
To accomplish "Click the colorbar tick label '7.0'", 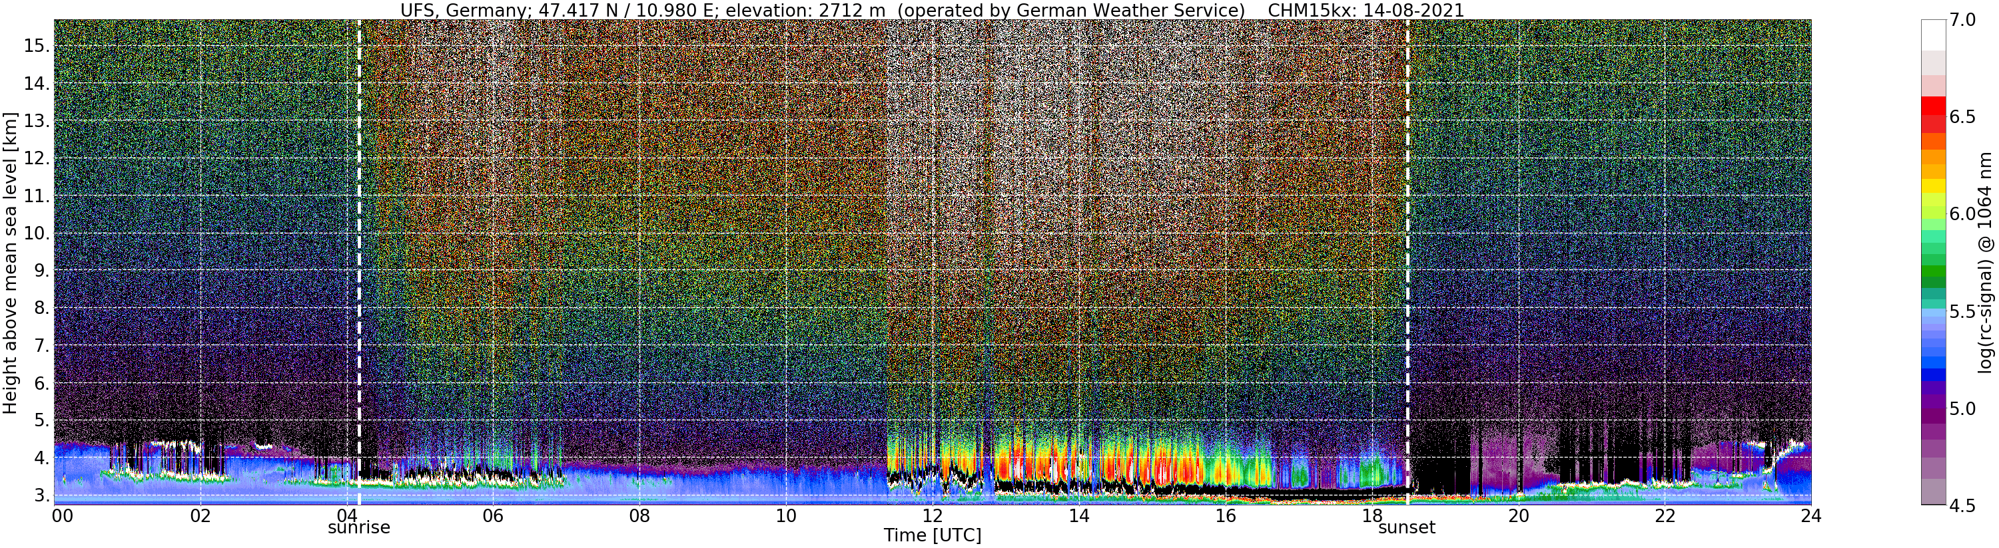I will 1962,20.
